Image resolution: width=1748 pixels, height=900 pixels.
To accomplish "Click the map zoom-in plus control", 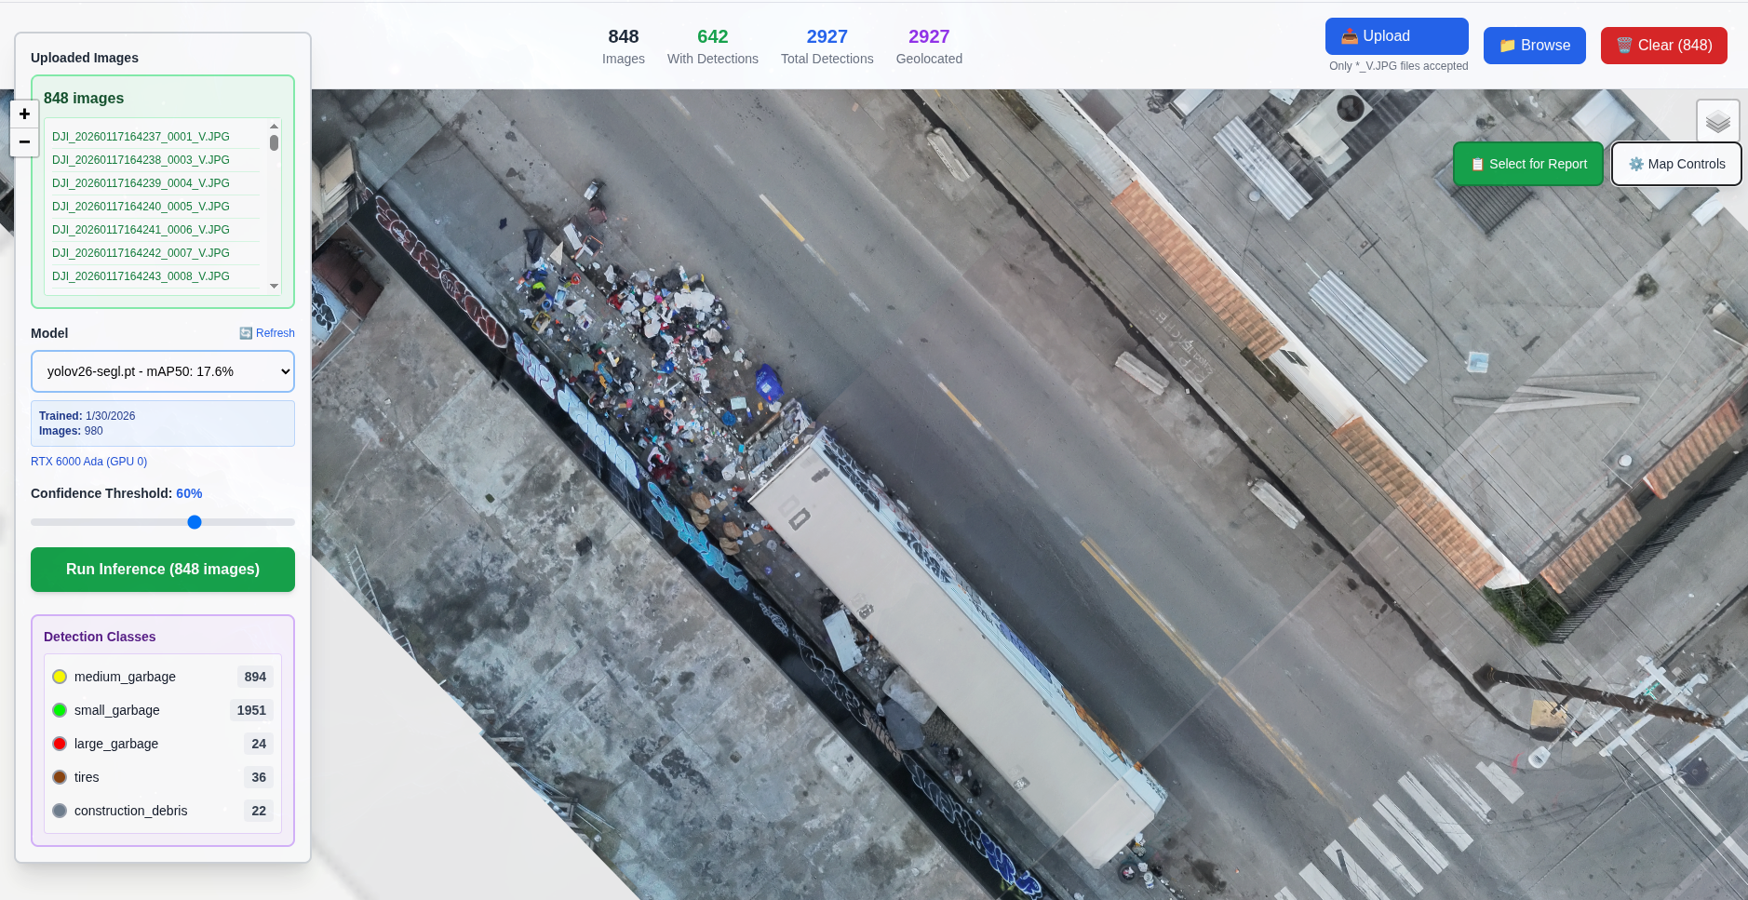I will point(23,114).
